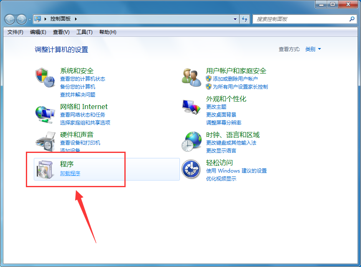The width and height of the screenshot is (361, 267).
Task: Click the System and Security shield icon
Action: click(45, 77)
